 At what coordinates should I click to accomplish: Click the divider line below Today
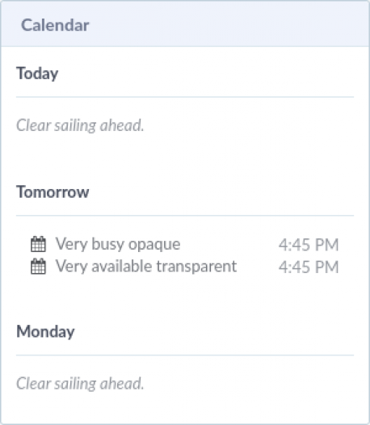coord(185,97)
